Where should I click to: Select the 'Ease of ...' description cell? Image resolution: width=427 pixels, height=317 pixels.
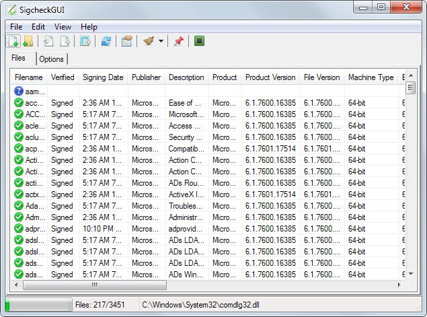(185, 103)
